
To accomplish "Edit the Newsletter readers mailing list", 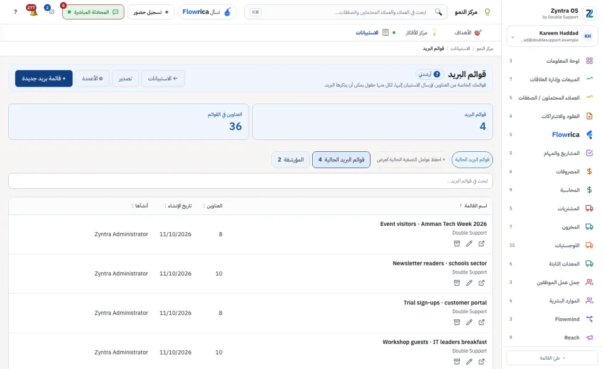I will [469, 283].
